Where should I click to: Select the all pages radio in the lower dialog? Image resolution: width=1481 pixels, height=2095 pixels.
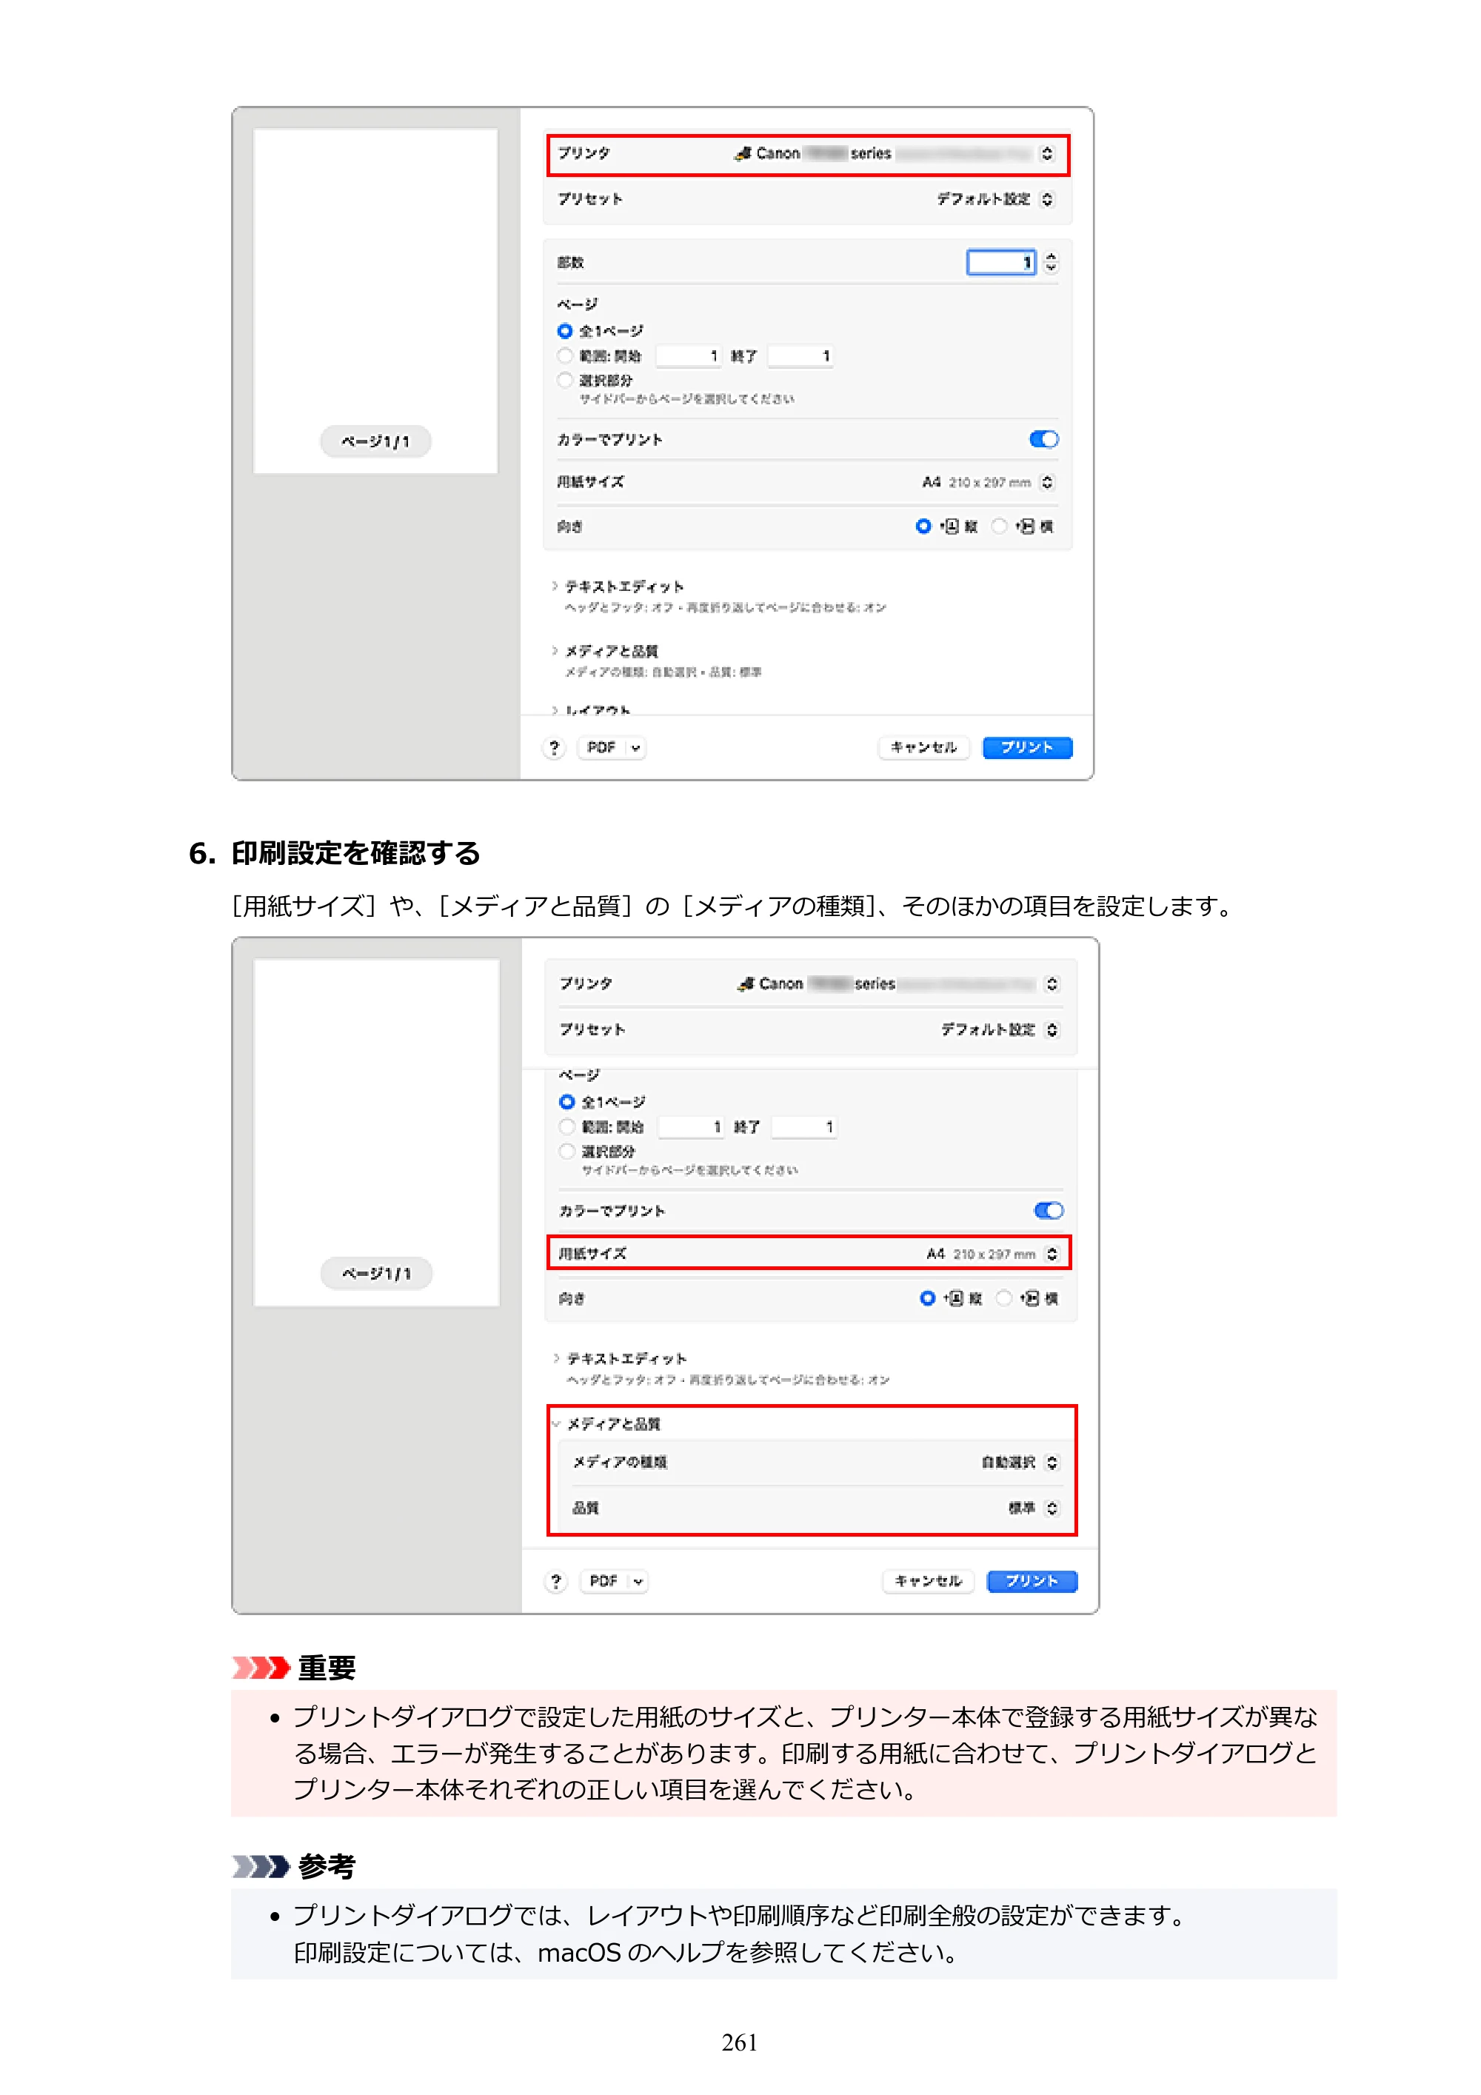tap(567, 1102)
